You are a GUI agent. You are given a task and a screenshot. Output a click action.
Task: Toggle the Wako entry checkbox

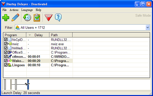pyautogui.click(x=6, y=61)
